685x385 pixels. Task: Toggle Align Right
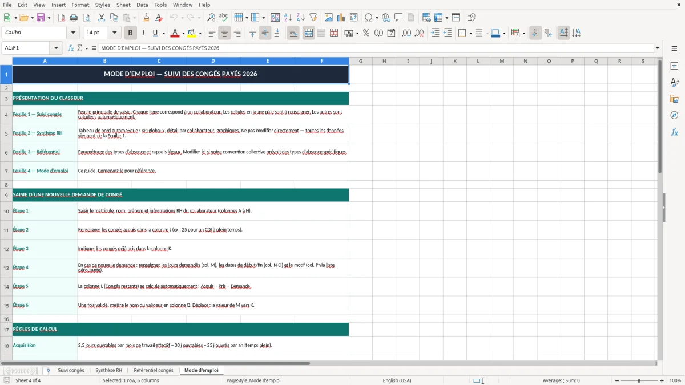point(237,33)
